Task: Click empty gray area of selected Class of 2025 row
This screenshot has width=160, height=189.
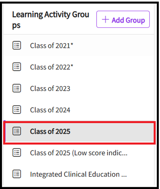Action: [111, 131]
